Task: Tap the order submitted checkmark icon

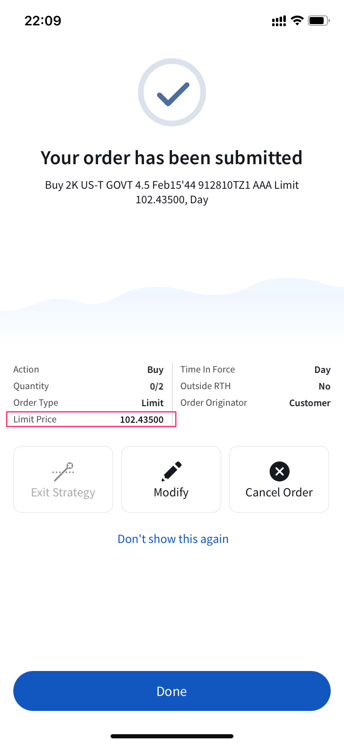Action: pos(172,92)
